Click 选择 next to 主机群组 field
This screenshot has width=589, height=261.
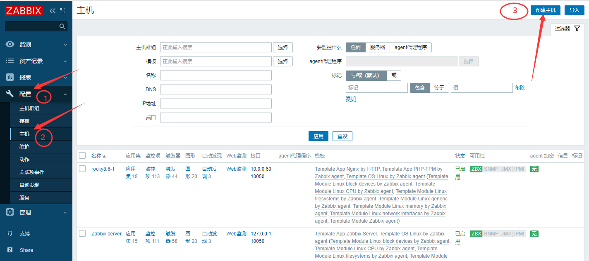point(283,47)
